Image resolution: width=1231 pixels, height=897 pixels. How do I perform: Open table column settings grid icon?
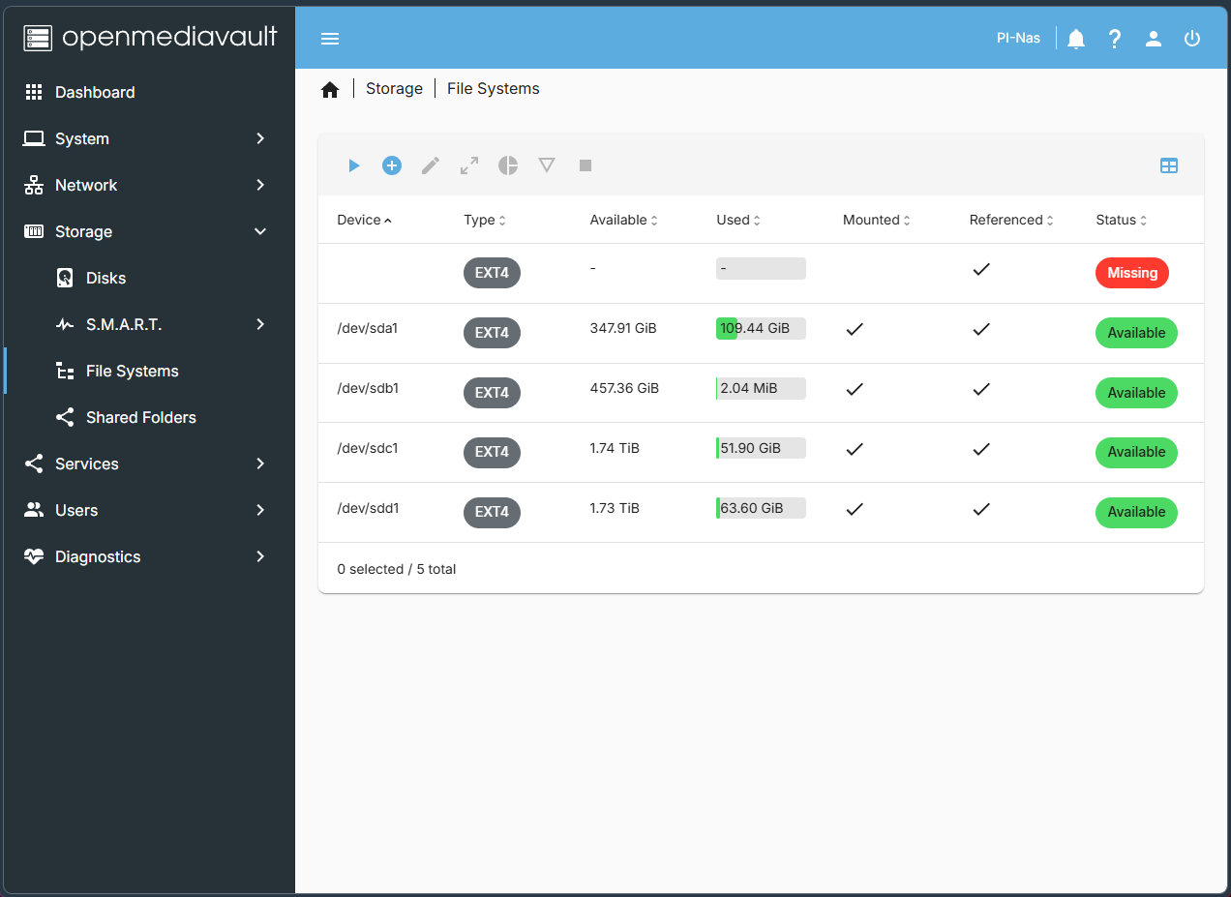pyautogui.click(x=1169, y=165)
